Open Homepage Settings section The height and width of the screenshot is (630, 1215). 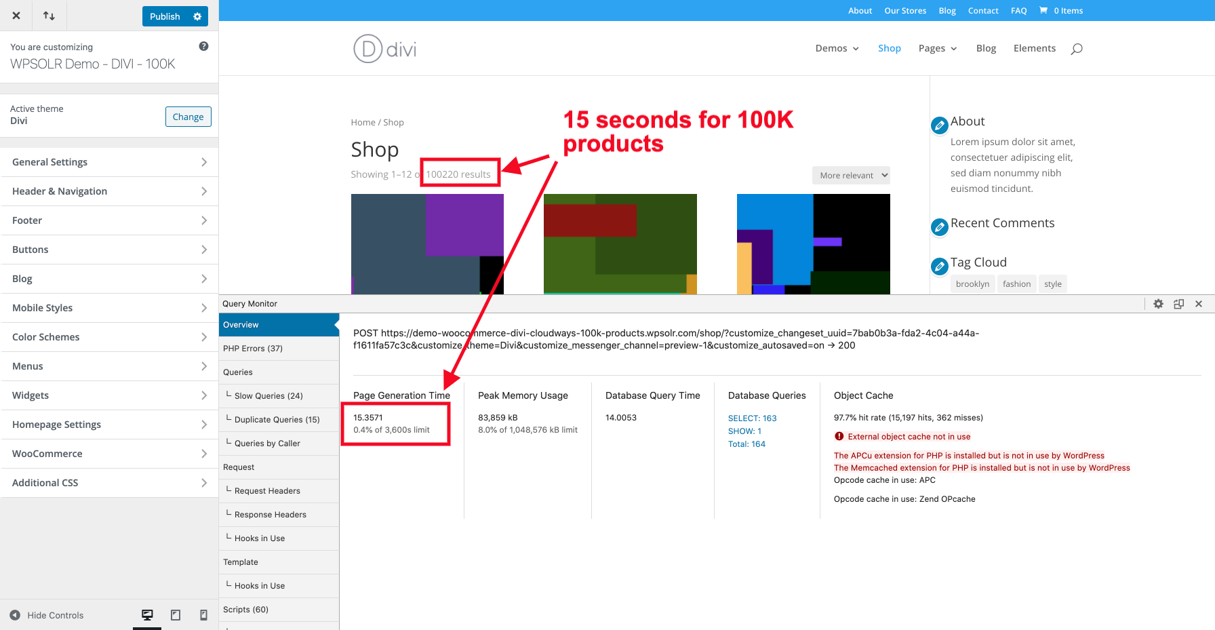(x=109, y=425)
